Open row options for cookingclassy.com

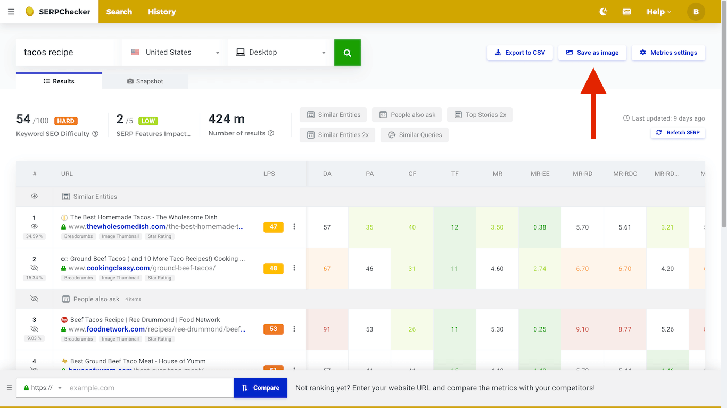[294, 268]
